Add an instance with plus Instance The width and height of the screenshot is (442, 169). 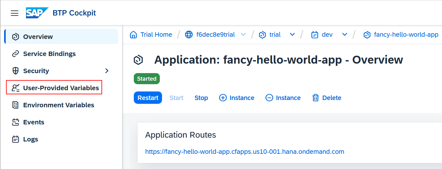[x=237, y=98]
